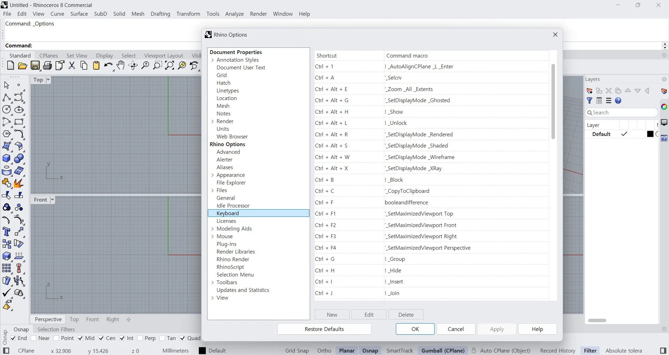Click the Delete Layer X icon
The height and width of the screenshot is (355, 669).
click(x=609, y=91)
